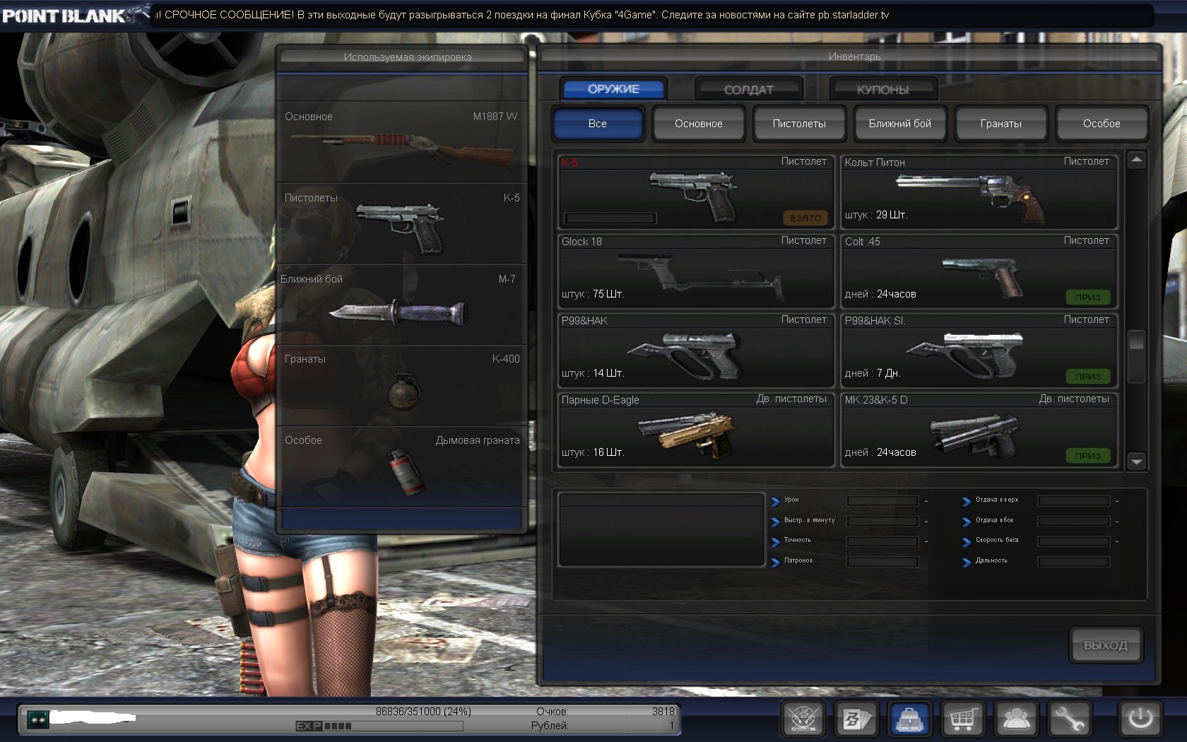
Task: Filter inventory by Особое
Action: click(1102, 124)
